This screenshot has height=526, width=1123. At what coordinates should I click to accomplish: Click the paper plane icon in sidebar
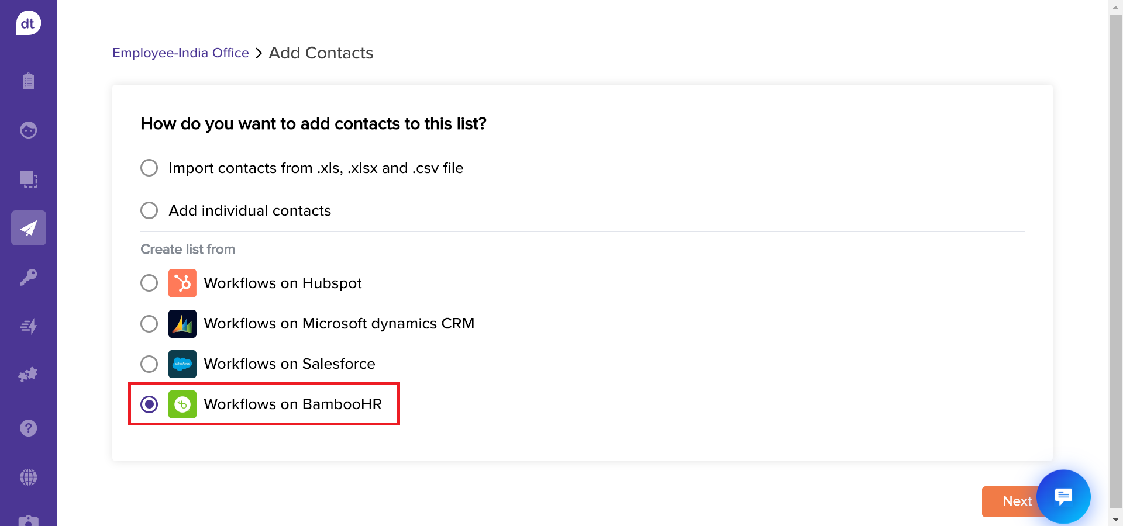(28, 228)
